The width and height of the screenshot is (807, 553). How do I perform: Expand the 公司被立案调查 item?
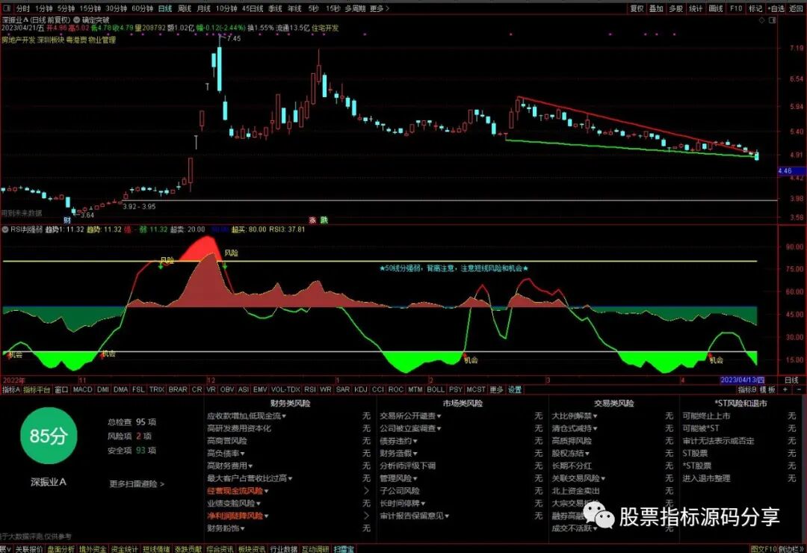click(411, 428)
